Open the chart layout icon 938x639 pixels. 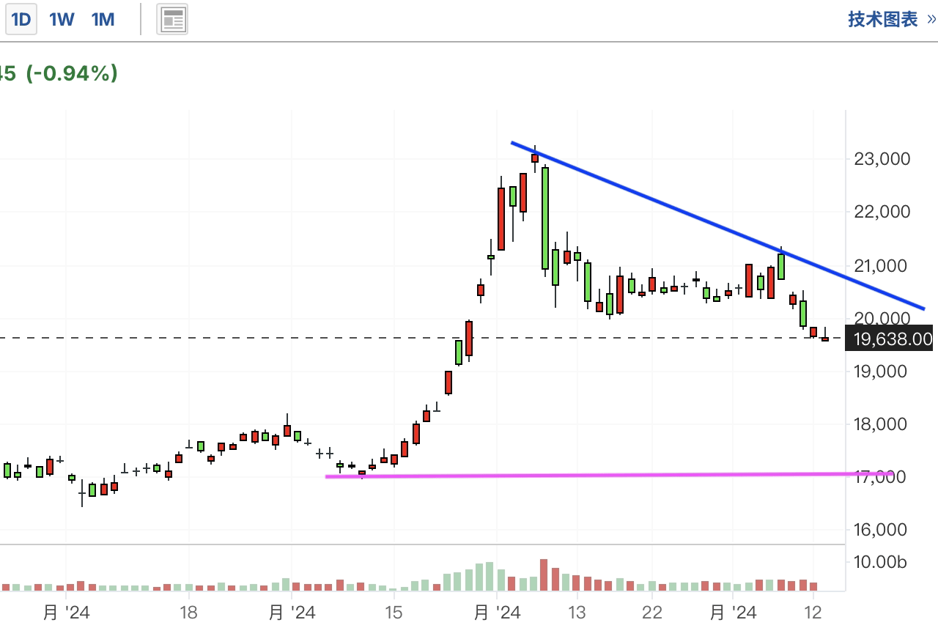pos(172,19)
